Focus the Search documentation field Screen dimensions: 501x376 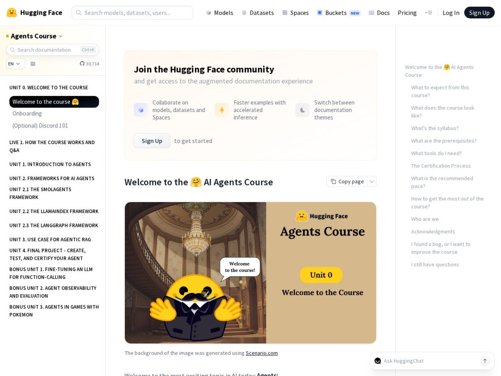53,50
